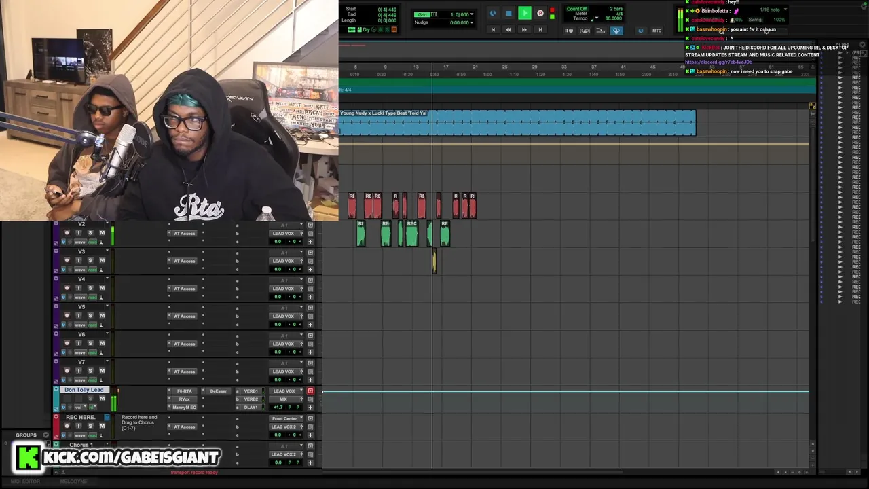Screen dimensions: 869x489
Task: Select the yellow clip on V3 track
Action: coord(434,261)
